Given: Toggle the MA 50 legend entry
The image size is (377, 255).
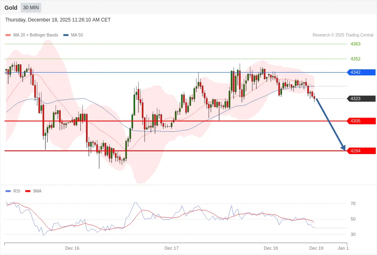Looking at the screenshot, I should pyautogui.click(x=77, y=35).
